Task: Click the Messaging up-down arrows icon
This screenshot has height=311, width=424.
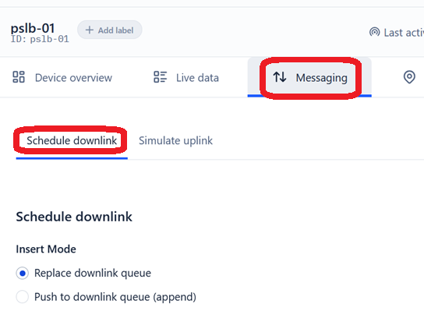Action: [280, 77]
